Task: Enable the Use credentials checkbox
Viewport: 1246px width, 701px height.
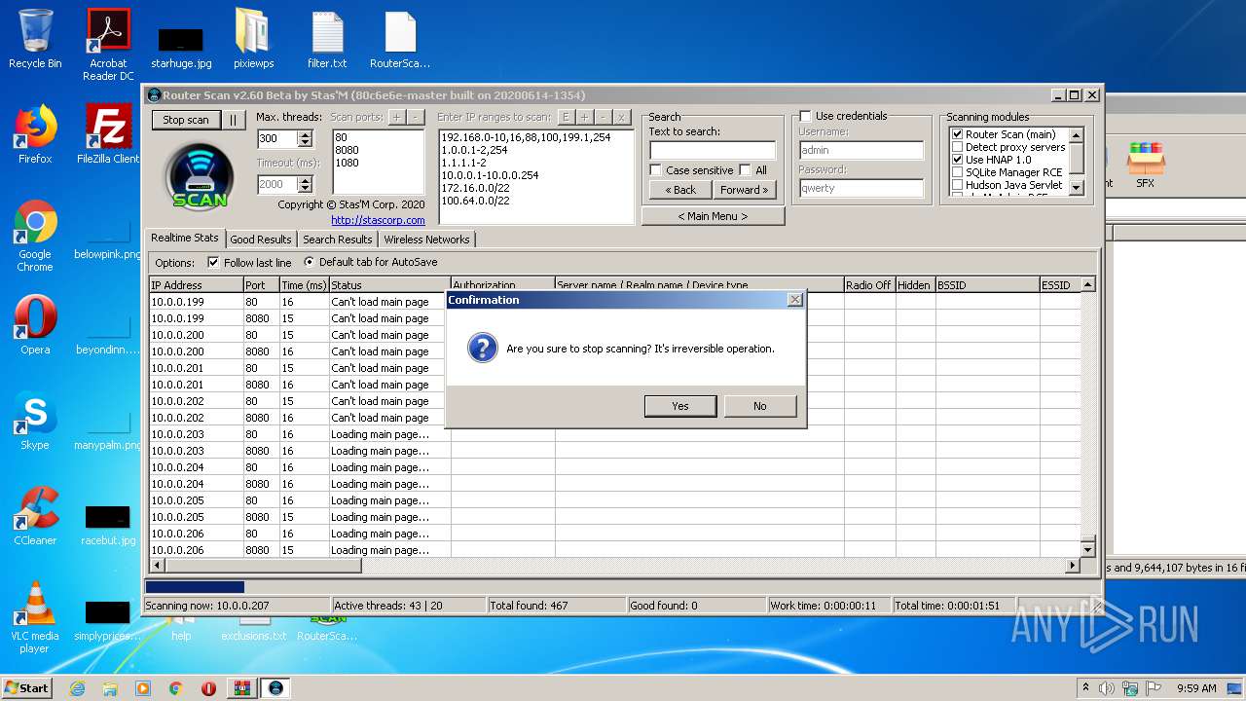Action: (x=805, y=116)
